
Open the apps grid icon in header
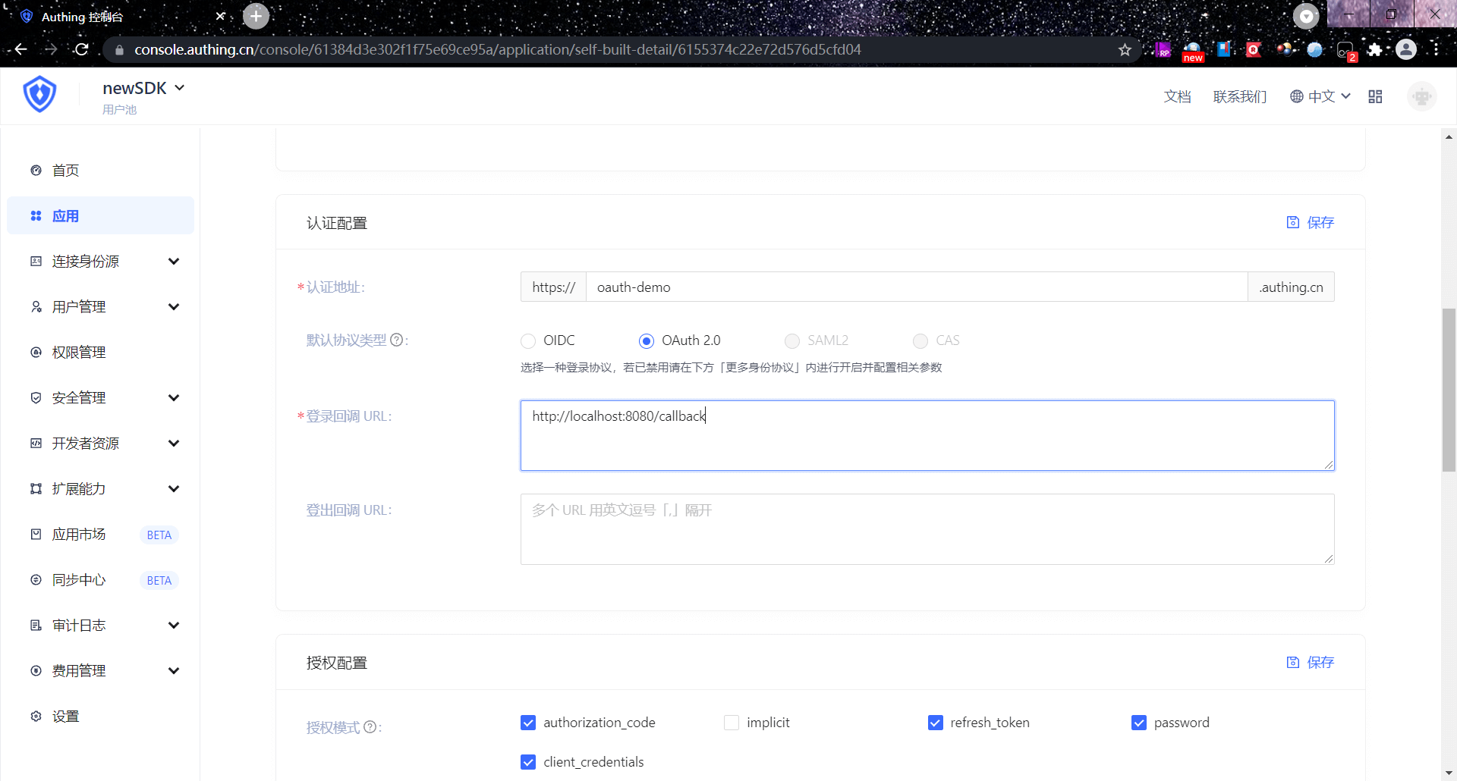click(1375, 96)
